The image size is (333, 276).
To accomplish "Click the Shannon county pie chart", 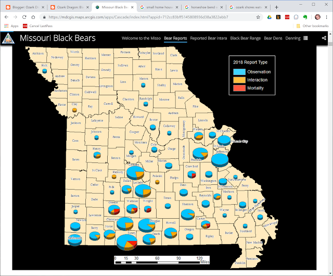I will [188, 215].
